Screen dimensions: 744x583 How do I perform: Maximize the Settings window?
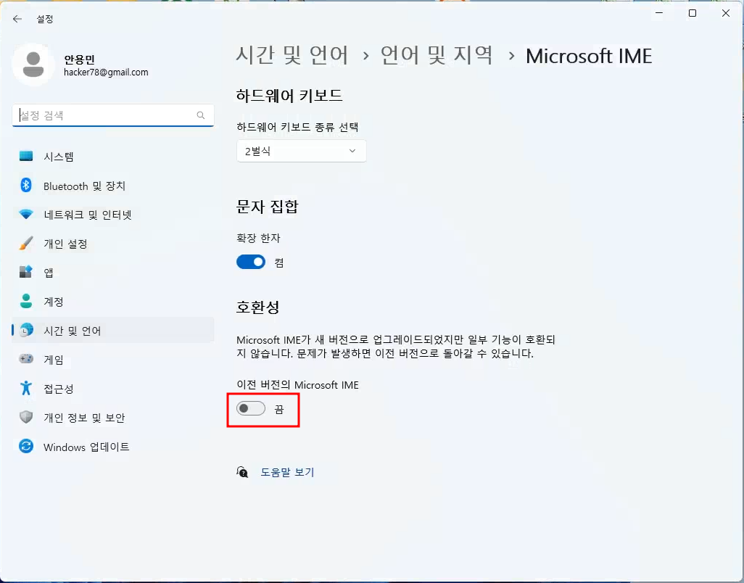tap(693, 13)
